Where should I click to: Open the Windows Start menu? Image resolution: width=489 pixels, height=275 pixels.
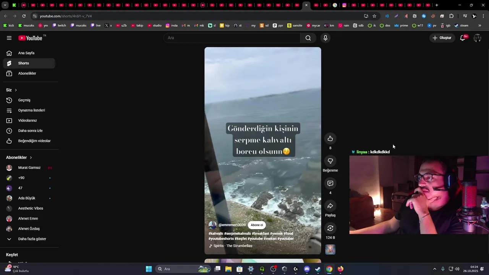click(x=149, y=269)
